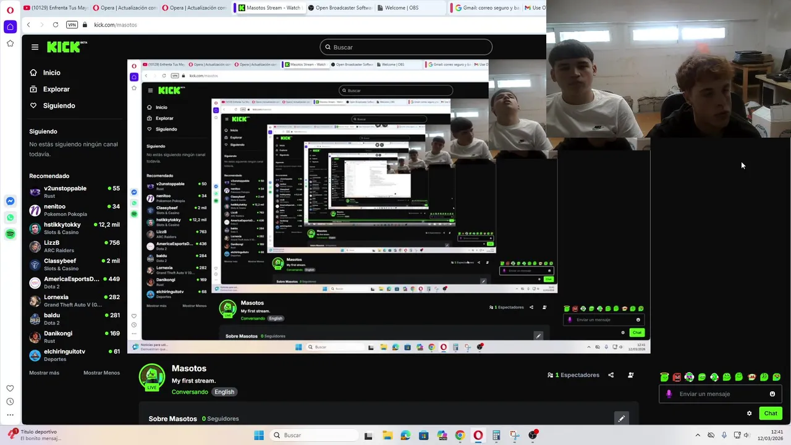Open OBS Studio from taskbar
The height and width of the screenshot is (445, 791).
pos(533,435)
